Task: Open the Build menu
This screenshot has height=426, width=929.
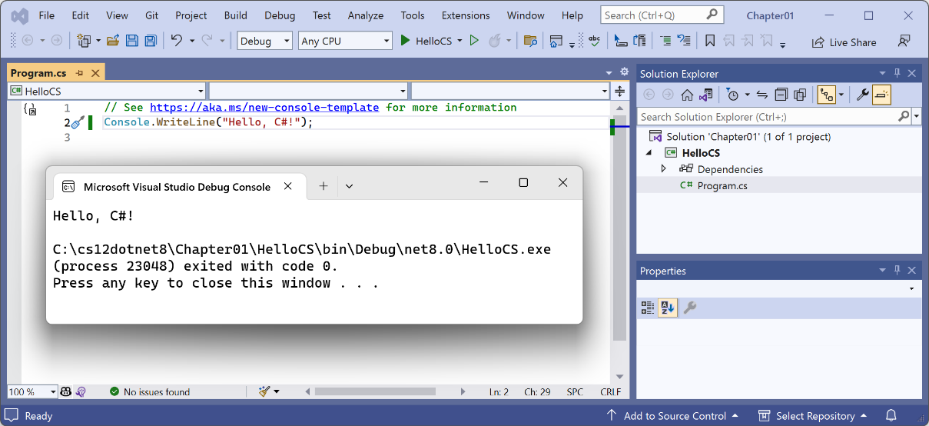Action: tap(236, 15)
